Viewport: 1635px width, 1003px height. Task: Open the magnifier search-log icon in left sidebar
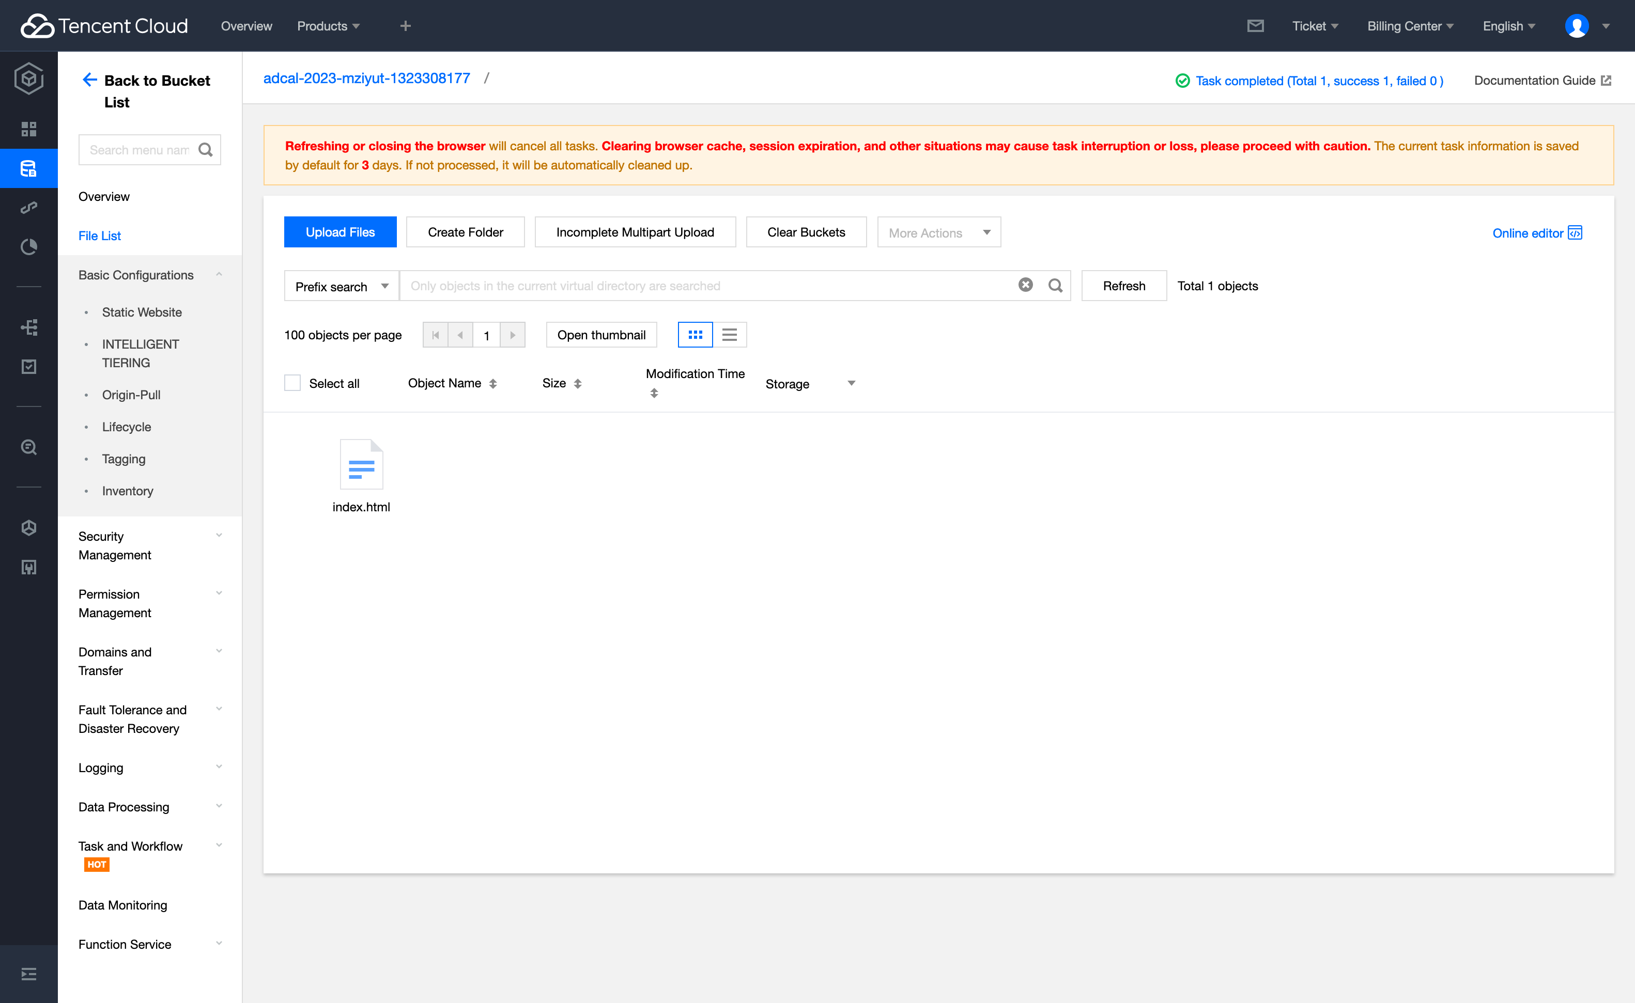pos(28,447)
